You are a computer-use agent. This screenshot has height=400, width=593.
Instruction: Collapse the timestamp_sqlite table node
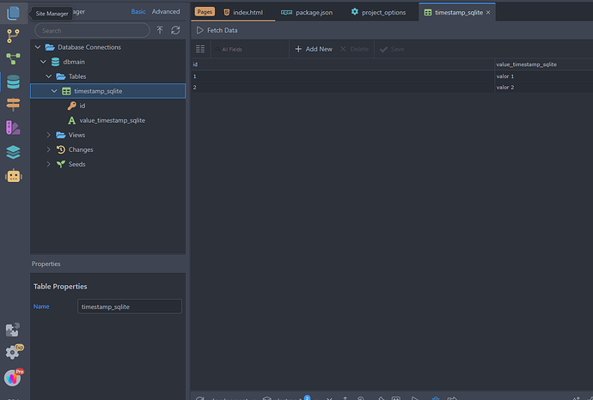tap(54, 91)
